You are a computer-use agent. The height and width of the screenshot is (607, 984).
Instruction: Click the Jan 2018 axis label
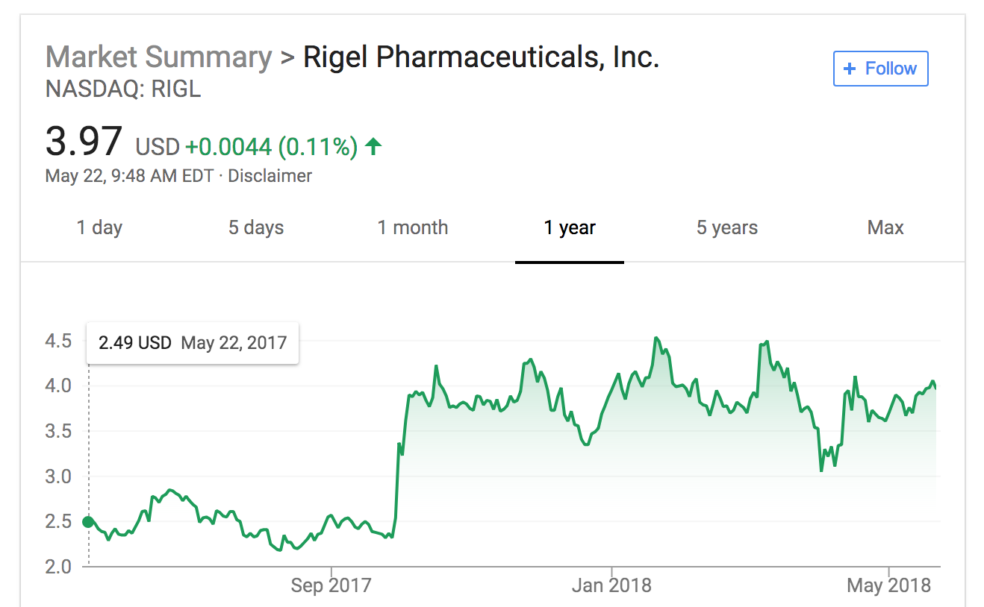[x=611, y=585]
